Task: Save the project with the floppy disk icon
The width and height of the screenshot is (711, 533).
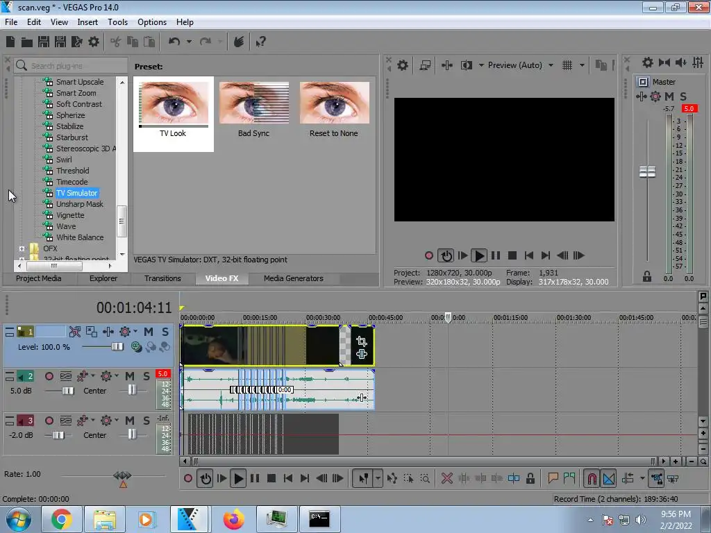Action: pos(44,42)
